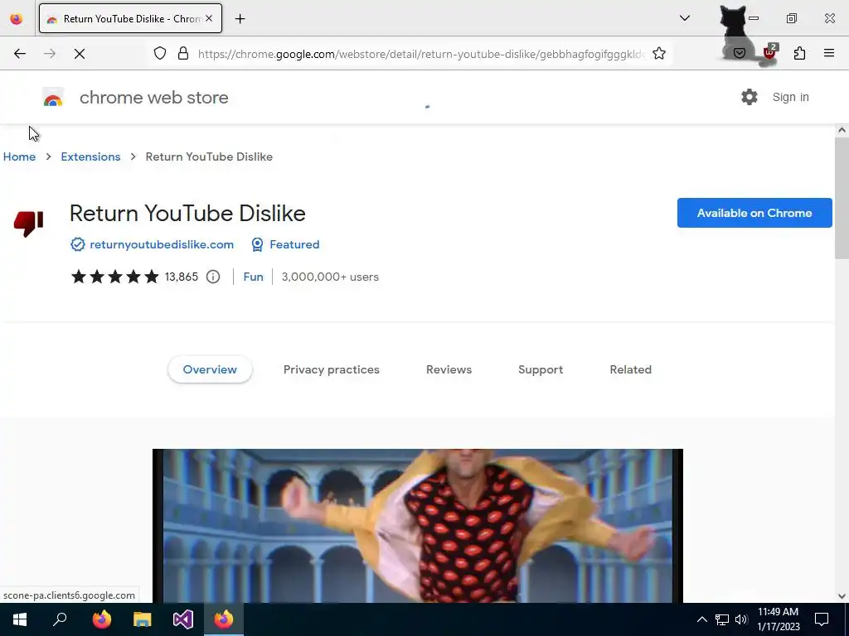The image size is (849, 636).
Task: Open the network status tray icon
Action: (x=722, y=619)
